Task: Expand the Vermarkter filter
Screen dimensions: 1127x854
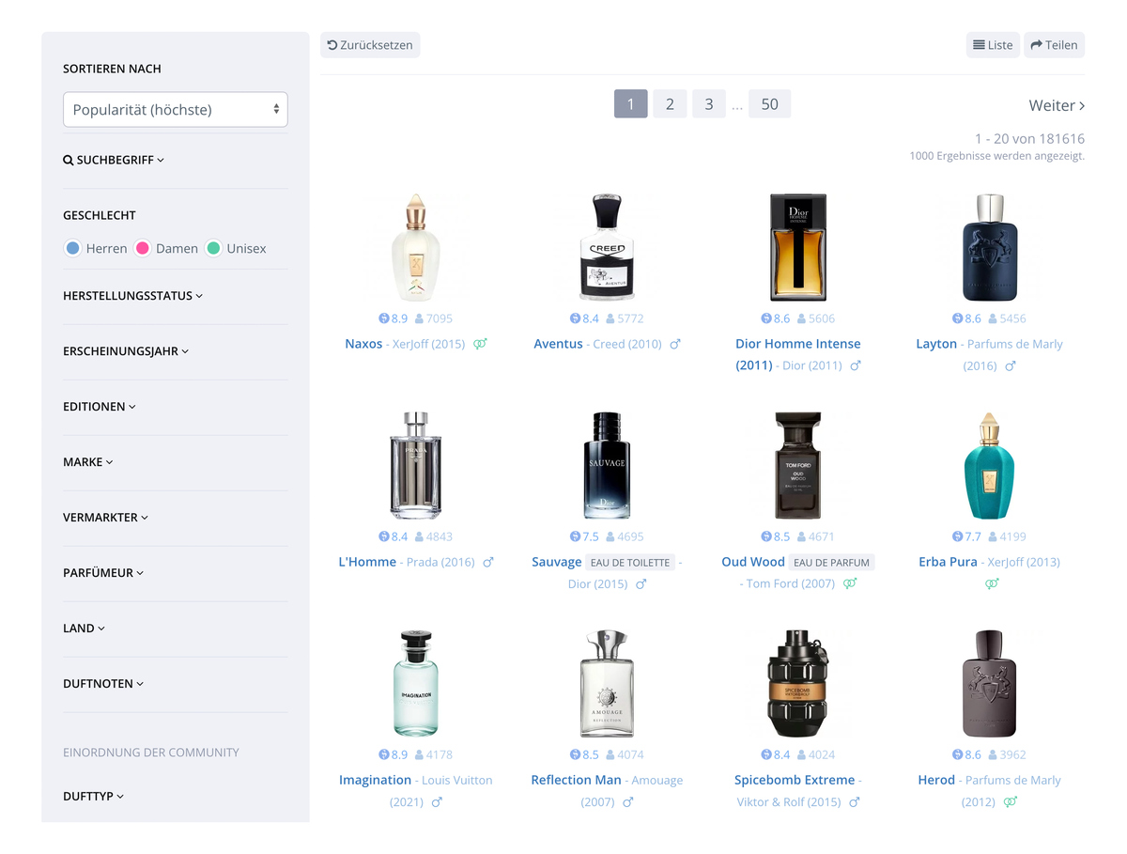Action: pos(105,517)
